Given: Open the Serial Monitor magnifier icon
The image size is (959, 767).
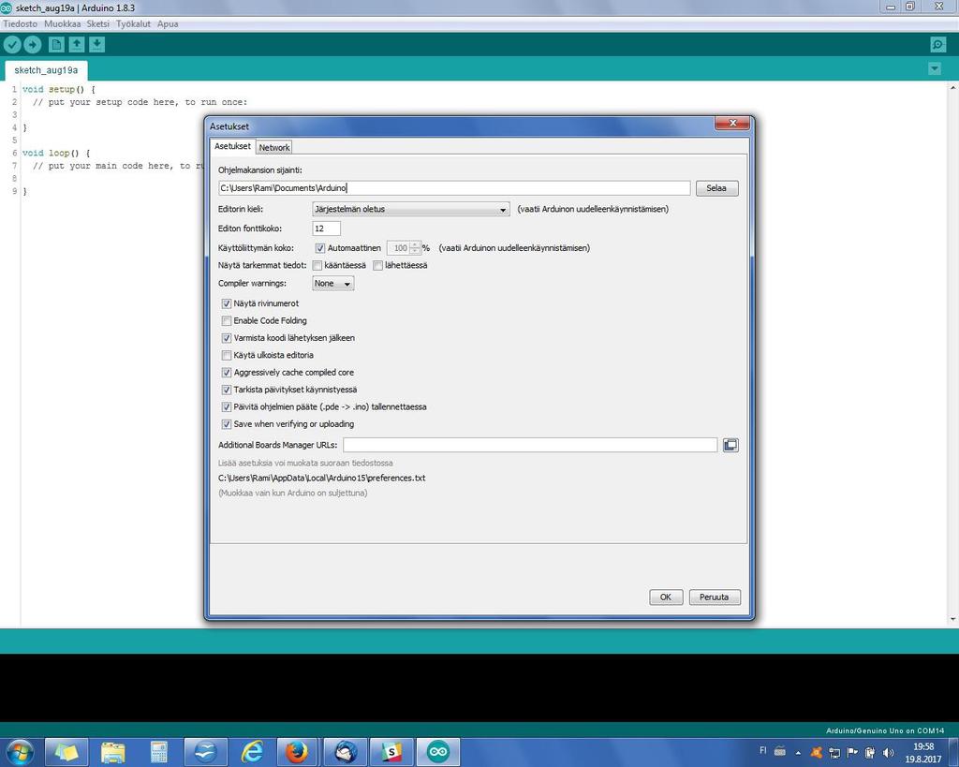Looking at the screenshot, I should pos(937,45).
